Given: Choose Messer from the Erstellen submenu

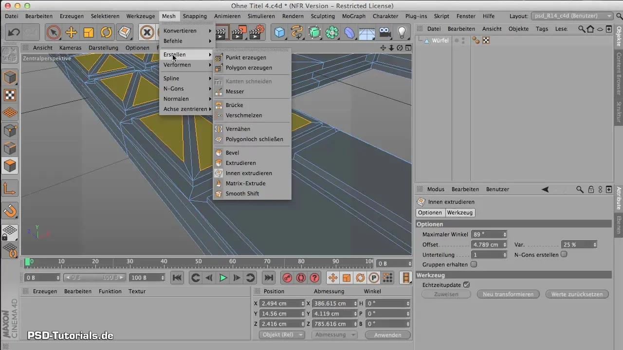Looking at the screenshot, I should pyautogui.click(x=252, y=91).
